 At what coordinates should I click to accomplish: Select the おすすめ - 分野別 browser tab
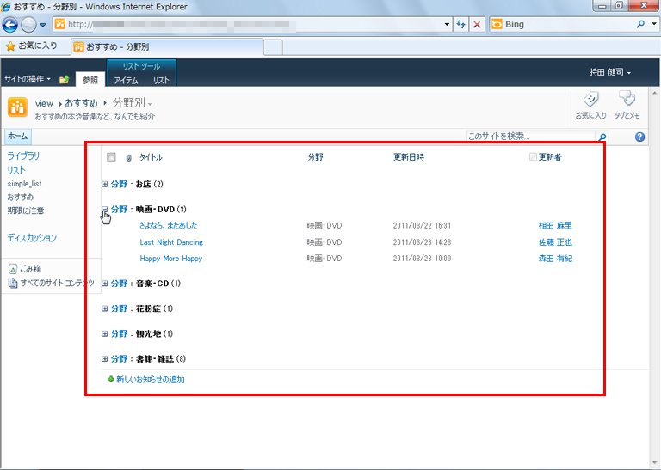(x=167, y=46)
